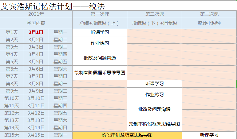
Task: Click 听课学习 cell in the 3月1日 row
Action: (x=100, y=32)
